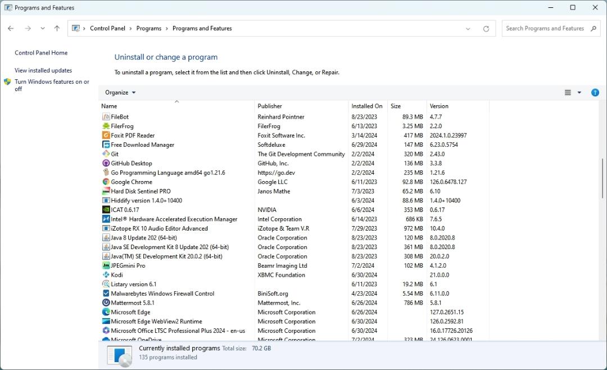Expand the view options dropdown arrow

(x=579, y=93)
